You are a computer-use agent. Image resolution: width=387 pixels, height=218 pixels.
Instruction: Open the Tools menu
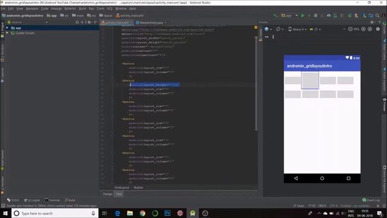[100, 8]
